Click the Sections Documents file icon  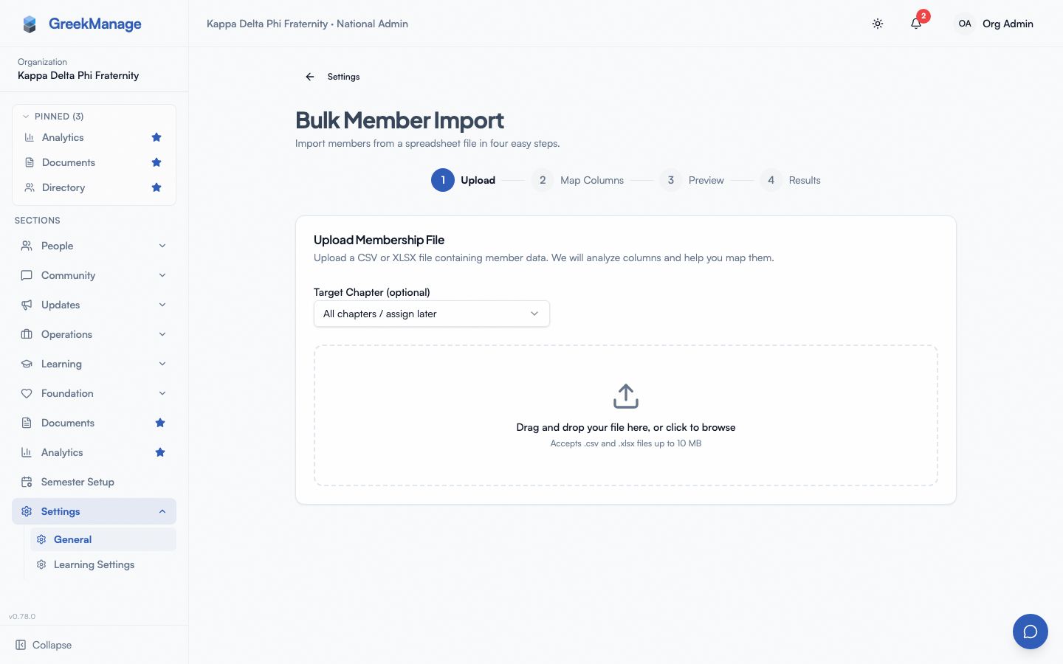(x=27, y=423)
